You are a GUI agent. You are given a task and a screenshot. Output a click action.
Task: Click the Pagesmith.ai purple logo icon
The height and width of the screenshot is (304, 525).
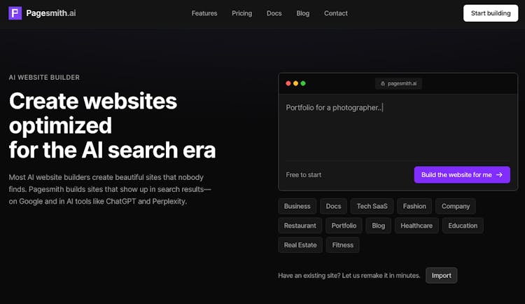pyautogui.click(x=15, y=13)
